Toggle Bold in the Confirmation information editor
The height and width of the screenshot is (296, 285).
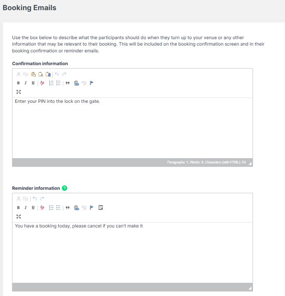[x=18, y=83]
